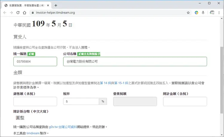Click the profile avatar icon in toolbar
Screen dimensions: 224x137
212,13
